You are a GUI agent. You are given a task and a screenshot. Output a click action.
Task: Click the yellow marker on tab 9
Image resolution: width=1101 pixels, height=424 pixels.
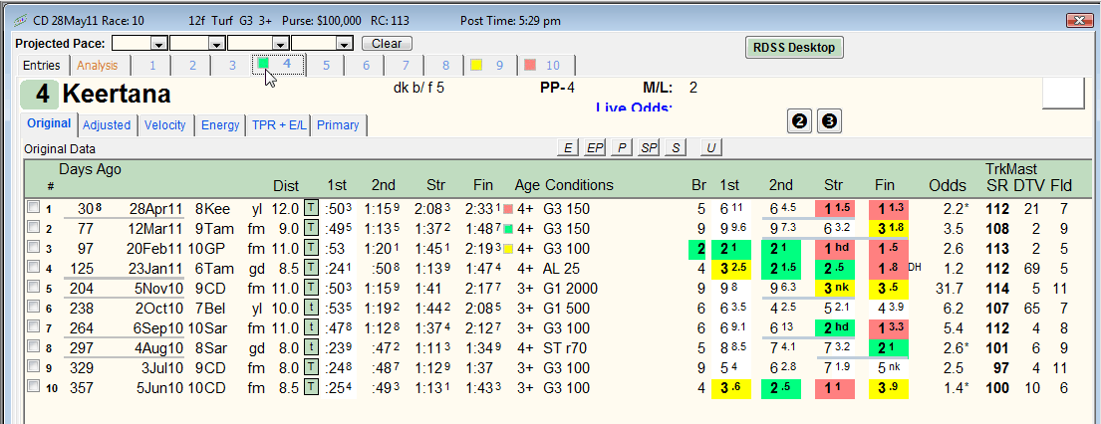(476, 66)
